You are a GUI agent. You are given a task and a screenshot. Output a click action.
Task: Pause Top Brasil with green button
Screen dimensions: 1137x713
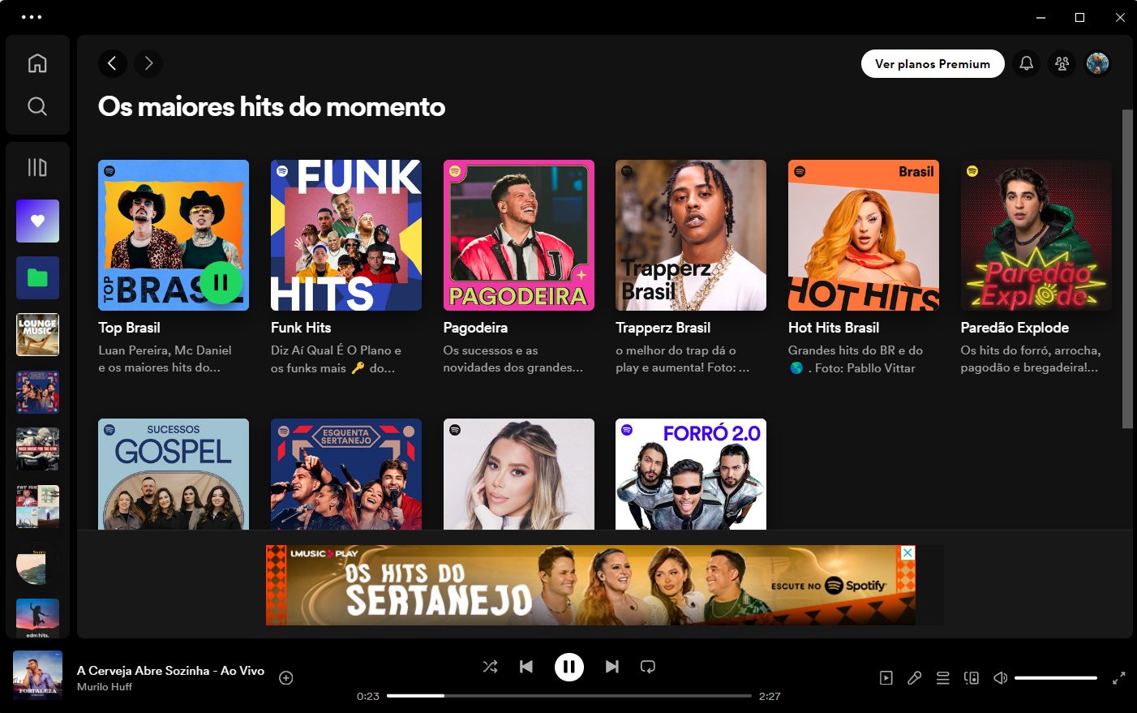click(x=221, y=283)
